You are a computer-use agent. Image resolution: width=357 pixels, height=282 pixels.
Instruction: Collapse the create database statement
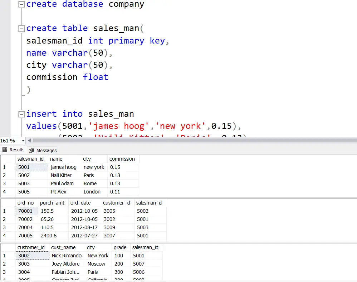click(x=21, y=4)
